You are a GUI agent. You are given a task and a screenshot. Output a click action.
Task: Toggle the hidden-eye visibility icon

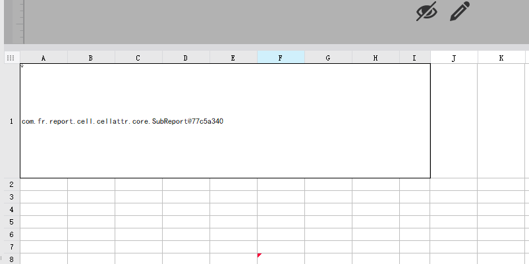tap(426, 11)
